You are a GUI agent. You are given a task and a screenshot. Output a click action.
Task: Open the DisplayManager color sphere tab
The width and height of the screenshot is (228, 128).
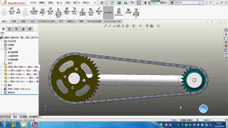pyautogui.click(x=30, y=29)
